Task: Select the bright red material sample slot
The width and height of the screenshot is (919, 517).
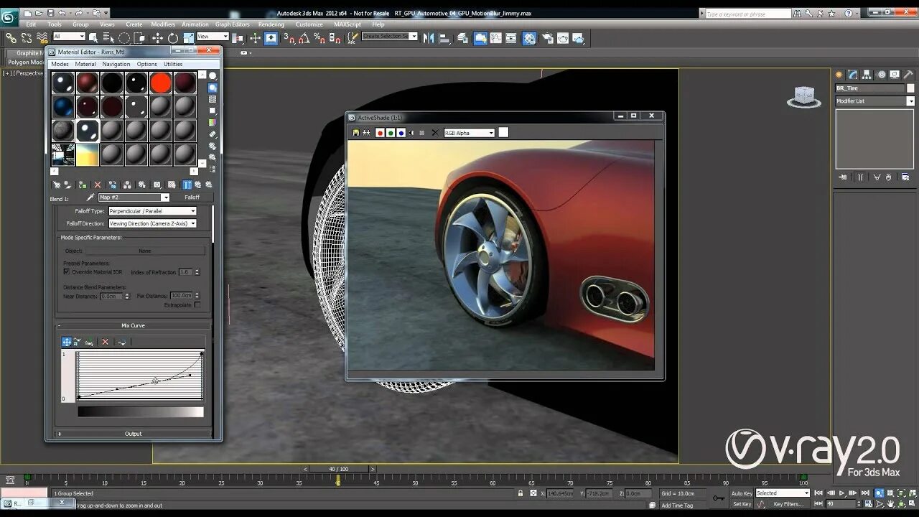Action: tap(161, 83)
